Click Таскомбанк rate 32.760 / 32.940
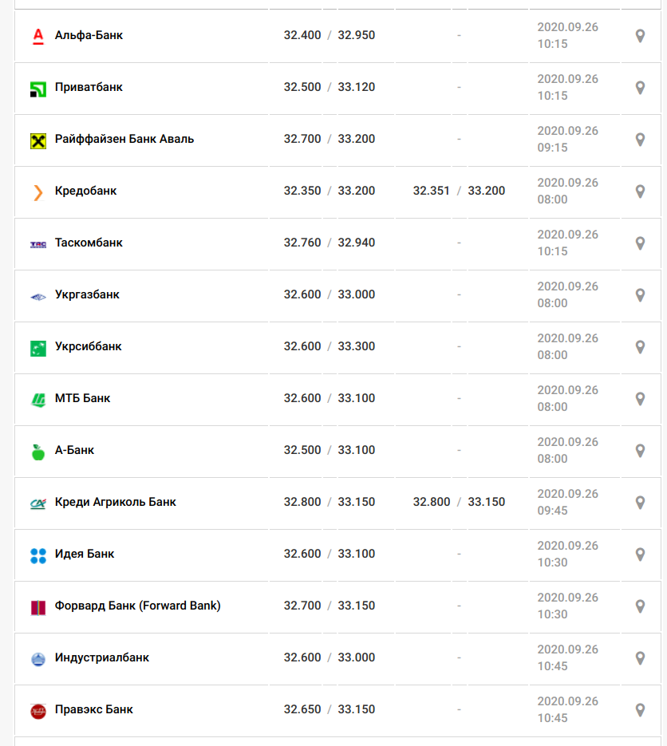This screenshot has height=746, width=667. click(x=330, y=243)
